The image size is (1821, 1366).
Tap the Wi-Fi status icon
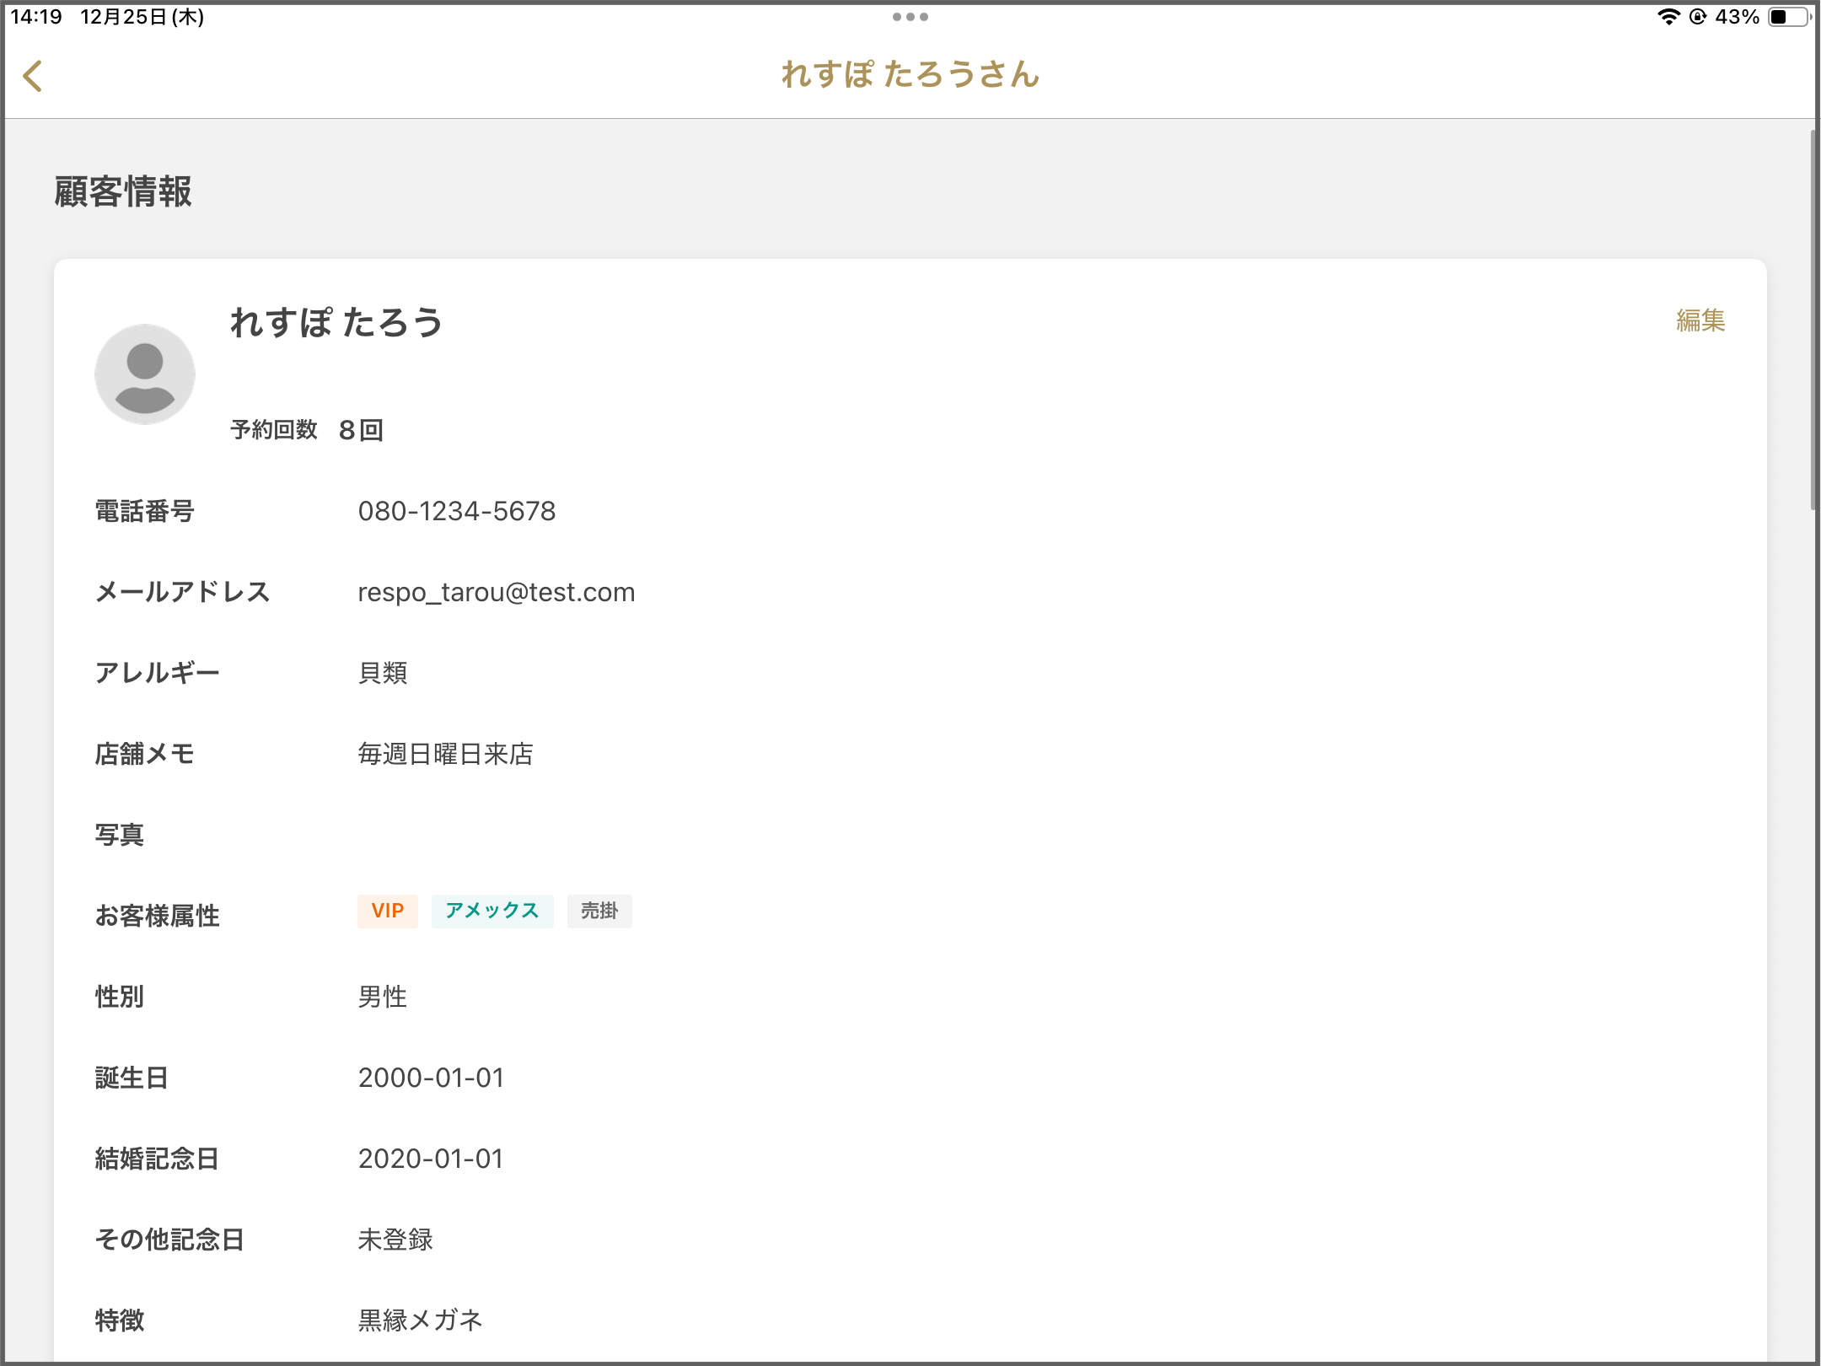[1668, 17]
